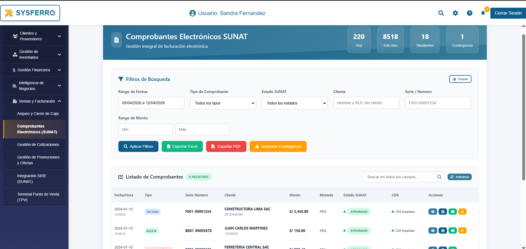Image resolution: width=526 pixels, height=249 pixels.
Task: Expand Gestión Financiera menu
Action: (34, 70)
